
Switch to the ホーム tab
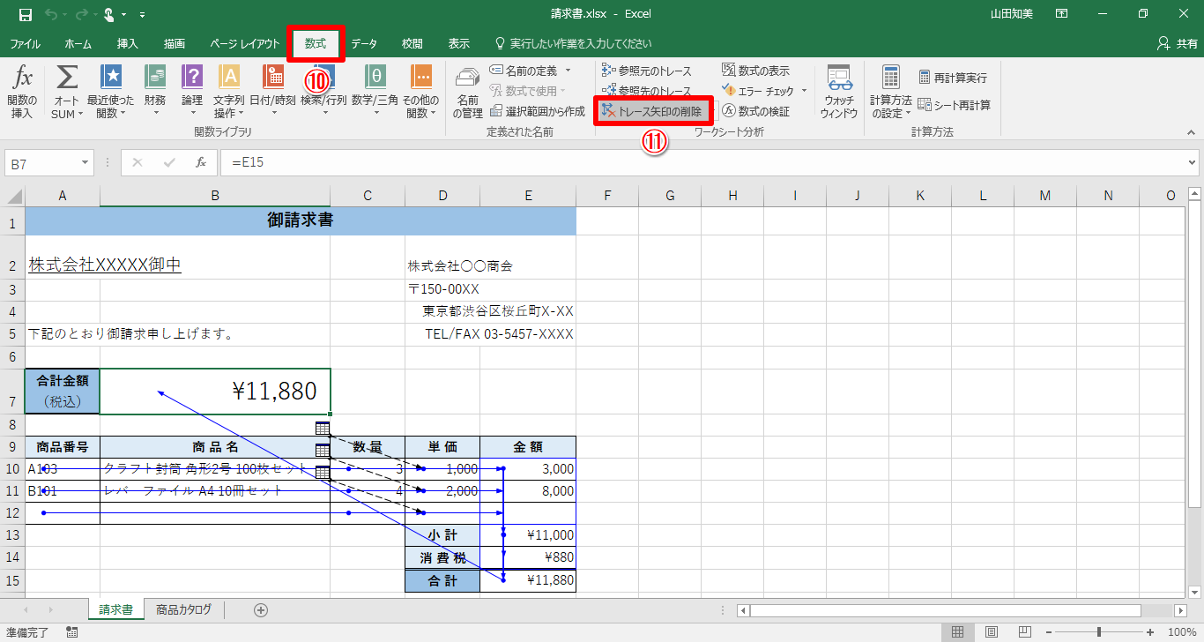click(x=78, y=43)
